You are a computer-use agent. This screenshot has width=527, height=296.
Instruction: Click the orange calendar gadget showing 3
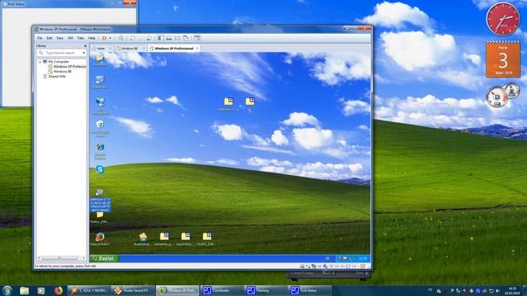[x=503, y=59]
